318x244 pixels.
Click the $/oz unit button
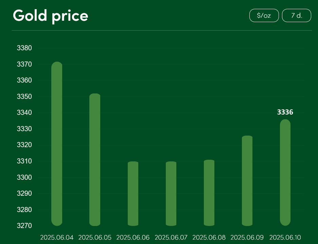tap(264, 15)
